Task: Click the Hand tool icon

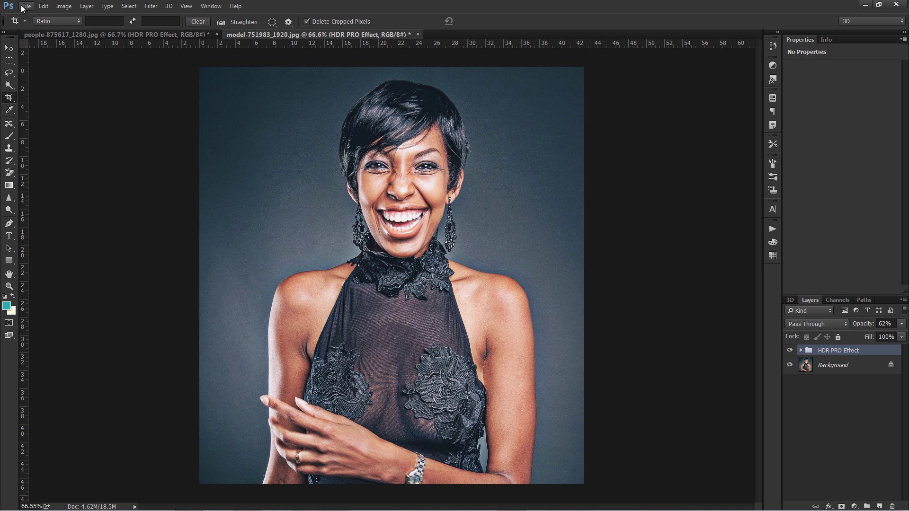Action: pos(9,273)
